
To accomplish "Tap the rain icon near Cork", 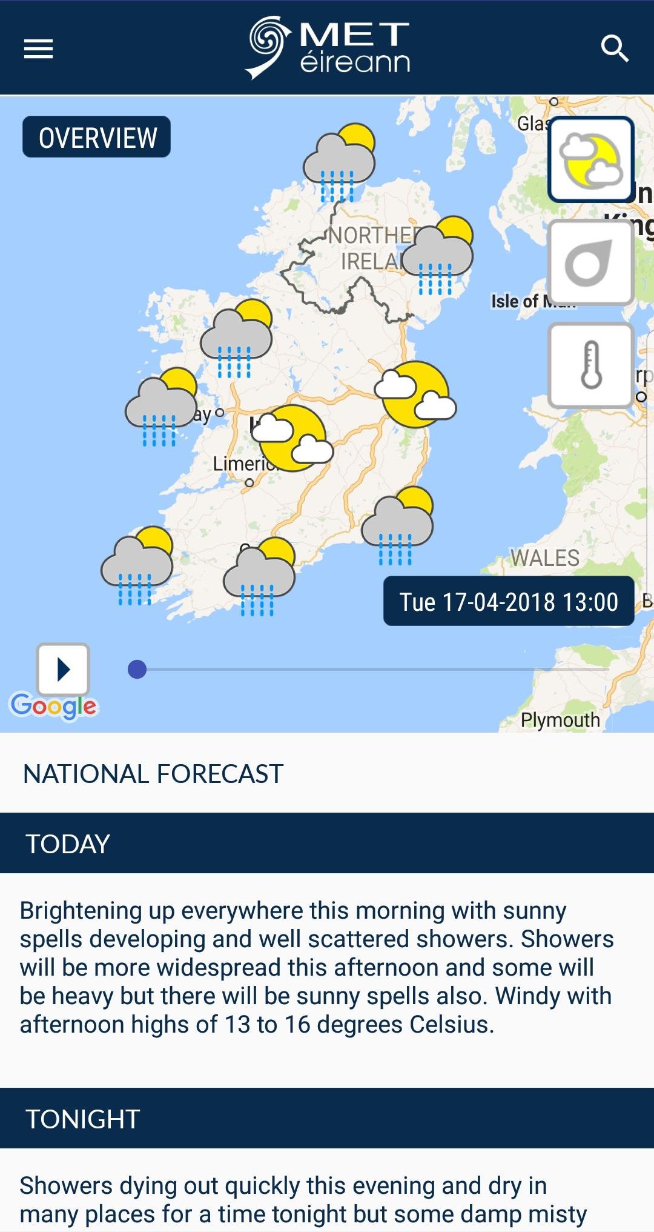I will tap(259, 576).
